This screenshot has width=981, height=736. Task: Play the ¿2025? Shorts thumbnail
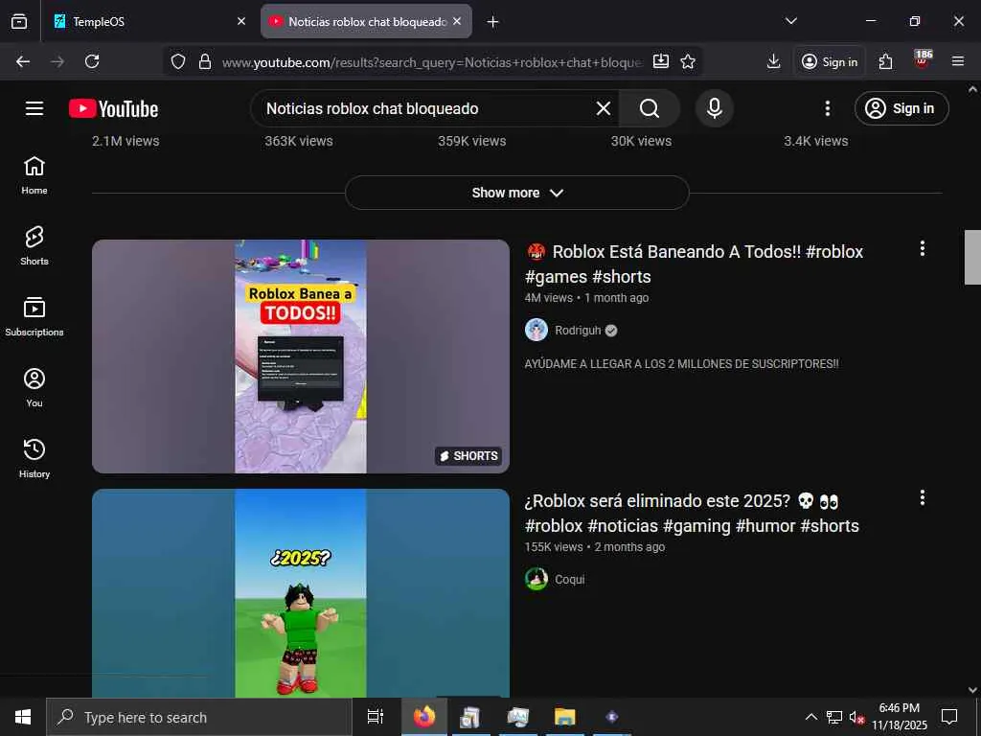tap(300, 592)
